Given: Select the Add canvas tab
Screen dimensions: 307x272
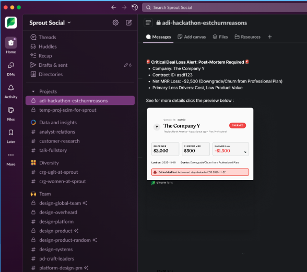Looking at the screenshot, I should pos(192,37).
